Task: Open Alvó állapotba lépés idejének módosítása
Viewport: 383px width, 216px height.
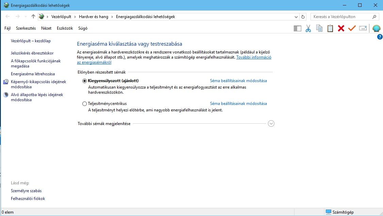Action: pyautogui.click(x=37, y=97)
